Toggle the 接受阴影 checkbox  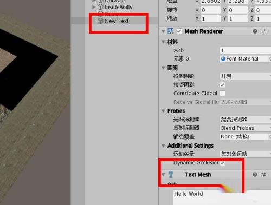(x=223, y=85)
